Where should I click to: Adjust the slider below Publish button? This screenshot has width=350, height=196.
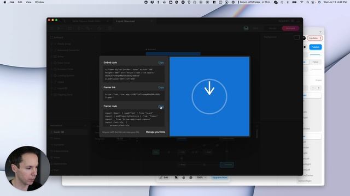click(315, 54)
